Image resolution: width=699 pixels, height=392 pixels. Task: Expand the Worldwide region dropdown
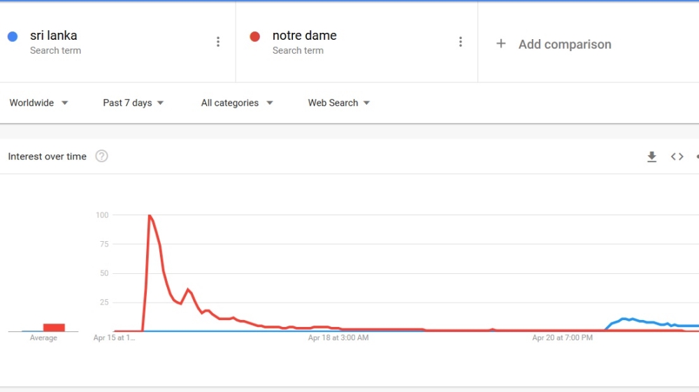click(x=38, y=103)
